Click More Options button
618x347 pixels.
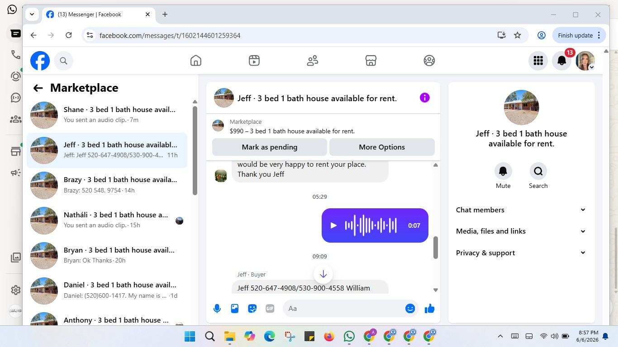(x=382, y=147)
